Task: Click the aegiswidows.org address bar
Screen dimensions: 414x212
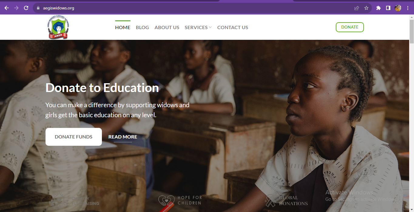Action: pos(194,8)
